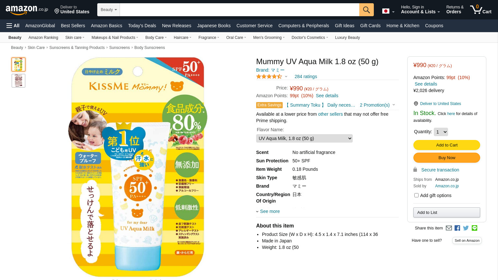Open the Flavor Name dropdown
The height and width of the screenshot is (280, 498).
[304, 138]
